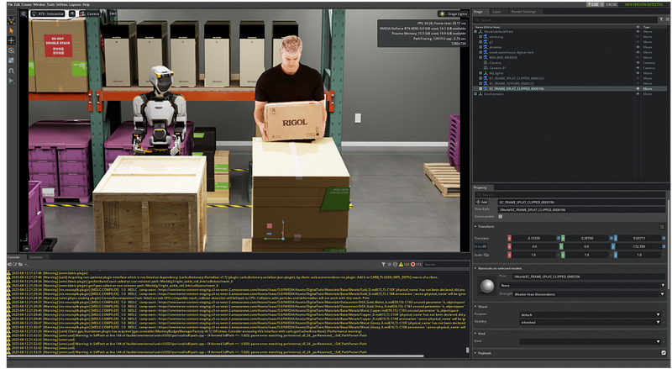
Task: Open viewport settings icon left of RTX button
Action: click(24, 14)
